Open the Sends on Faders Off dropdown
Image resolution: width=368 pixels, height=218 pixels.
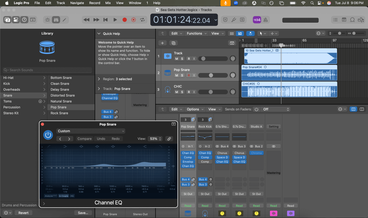click(276, 109)
